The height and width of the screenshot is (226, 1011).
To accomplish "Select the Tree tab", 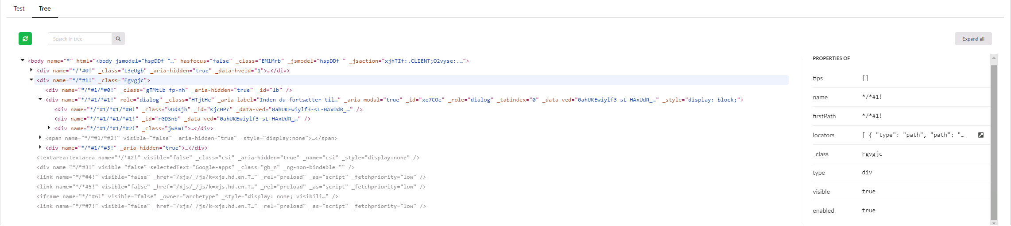I will point(45,8).
